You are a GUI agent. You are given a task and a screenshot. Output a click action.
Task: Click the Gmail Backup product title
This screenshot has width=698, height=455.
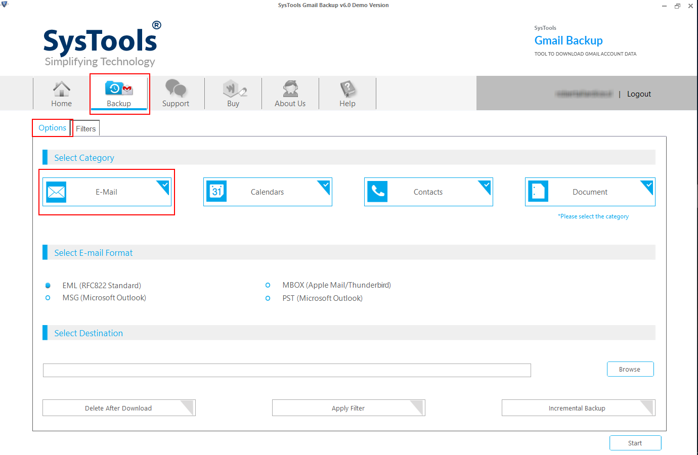click(x=569, y=40)
